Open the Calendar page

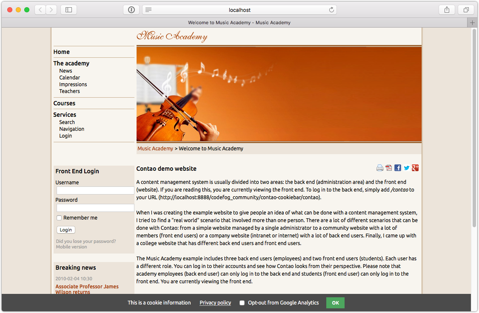pyautogui.click(x=70, y=77)
